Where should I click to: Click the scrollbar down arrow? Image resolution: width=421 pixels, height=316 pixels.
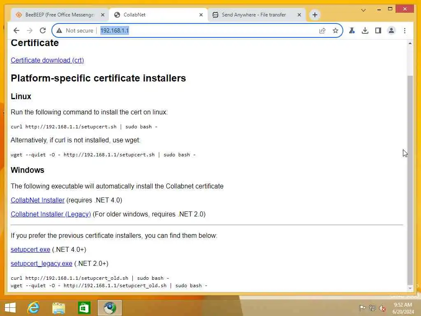coord(410,288)
